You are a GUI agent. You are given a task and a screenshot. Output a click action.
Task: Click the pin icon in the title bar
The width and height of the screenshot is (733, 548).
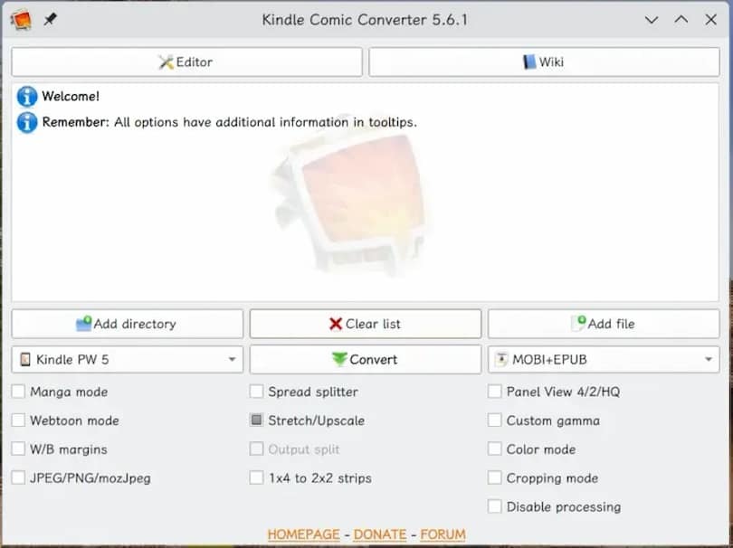coord(50,20)
